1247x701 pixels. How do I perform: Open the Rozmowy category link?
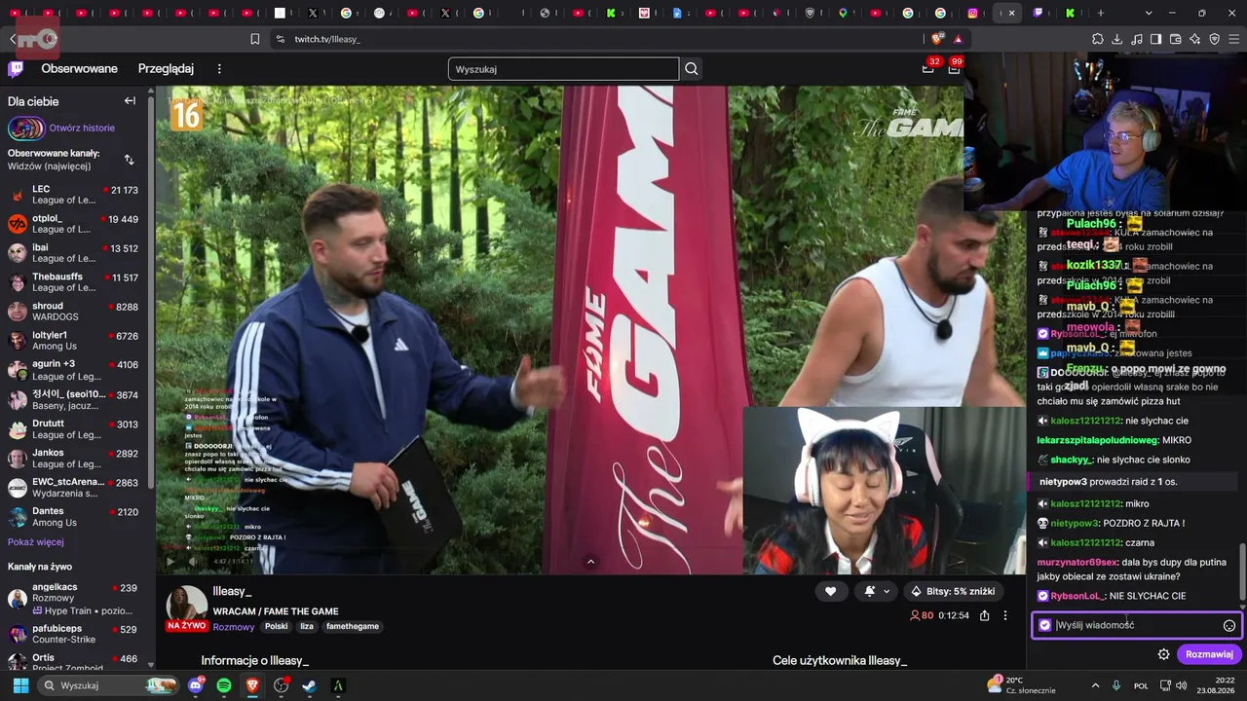pos(234,627)
